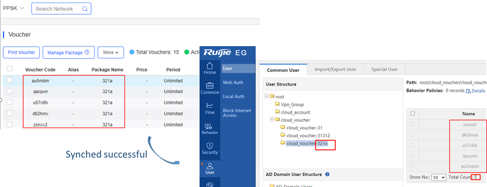
Task: Click the Manage Package help icon
Action: [x=87, y=53]
